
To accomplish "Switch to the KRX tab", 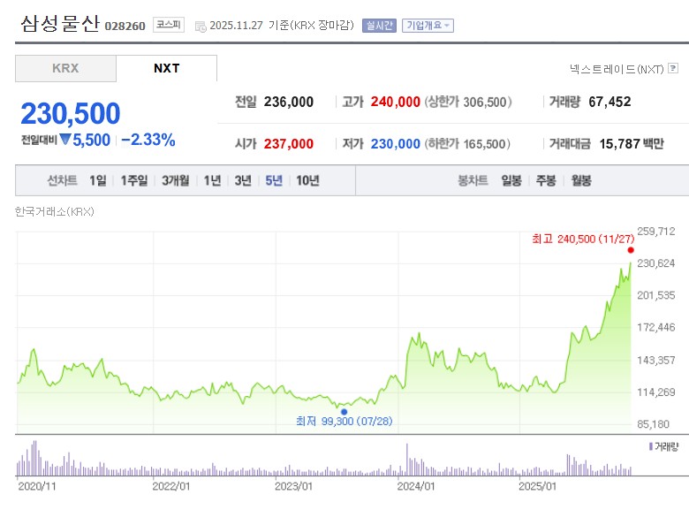I will coord(65,68).
